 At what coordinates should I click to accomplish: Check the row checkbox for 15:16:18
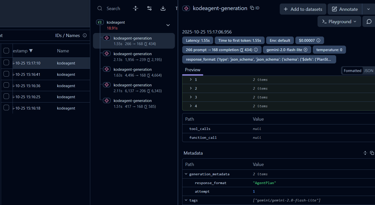click(6, 108)
